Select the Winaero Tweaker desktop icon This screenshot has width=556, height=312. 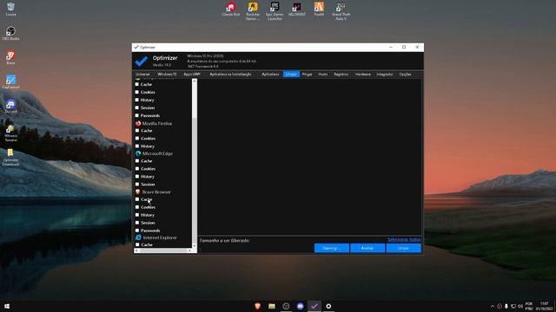click(10, 133)
